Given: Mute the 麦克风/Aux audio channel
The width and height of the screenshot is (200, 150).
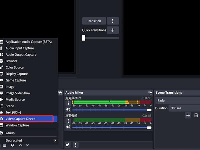Looking at the screenshot, I should (68, 109).
